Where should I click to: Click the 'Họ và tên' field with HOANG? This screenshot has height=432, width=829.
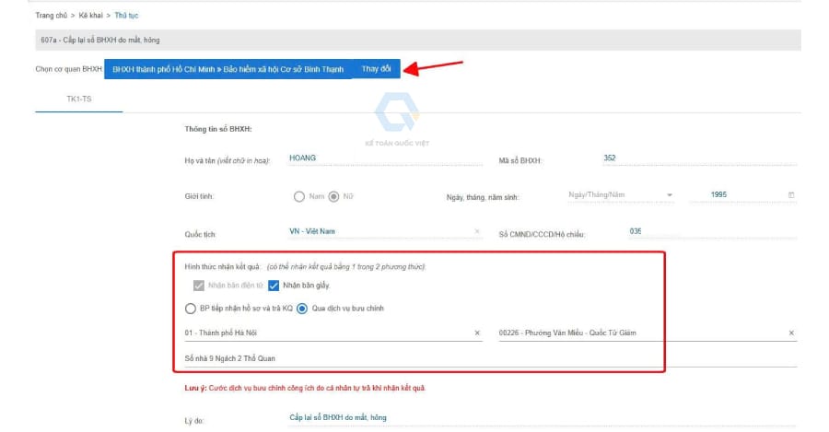pos(385,158)
